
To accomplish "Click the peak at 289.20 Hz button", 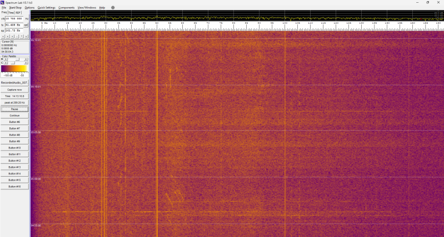I will tap(14, 102).
